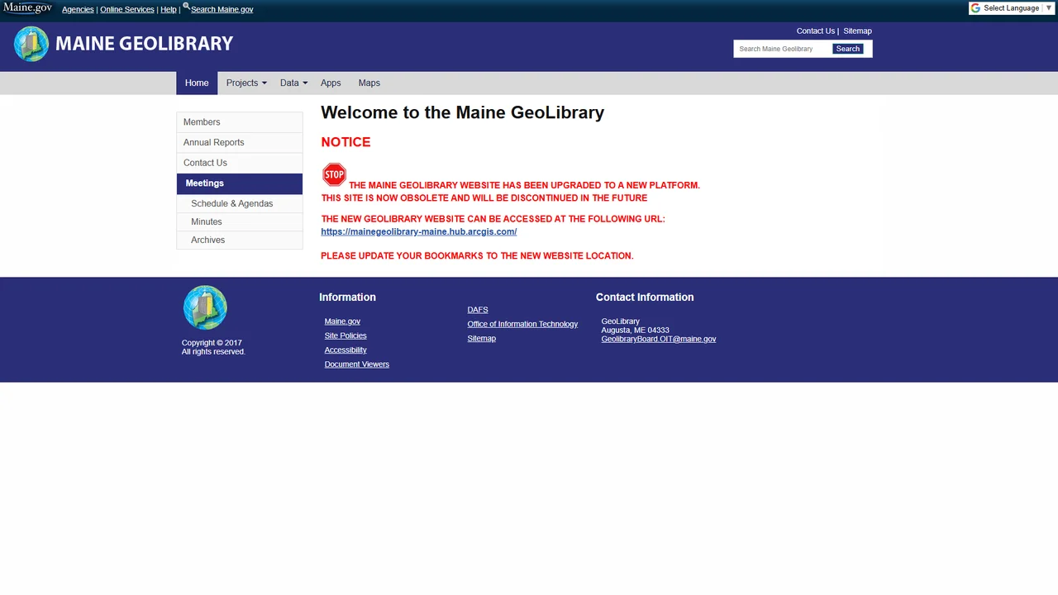
Task: Select Members in the sidebar
Action: [240, 122]
